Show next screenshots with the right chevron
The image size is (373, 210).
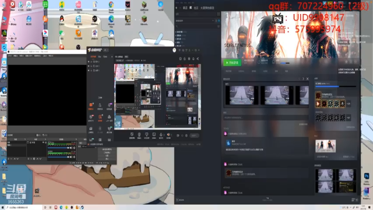(303, 79)
